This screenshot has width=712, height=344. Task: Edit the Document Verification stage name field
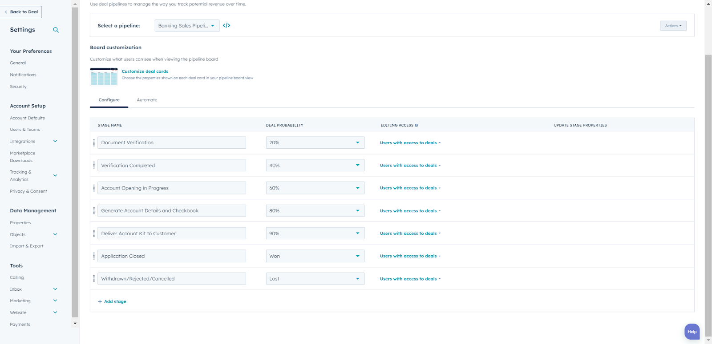[x=172, y=142]
